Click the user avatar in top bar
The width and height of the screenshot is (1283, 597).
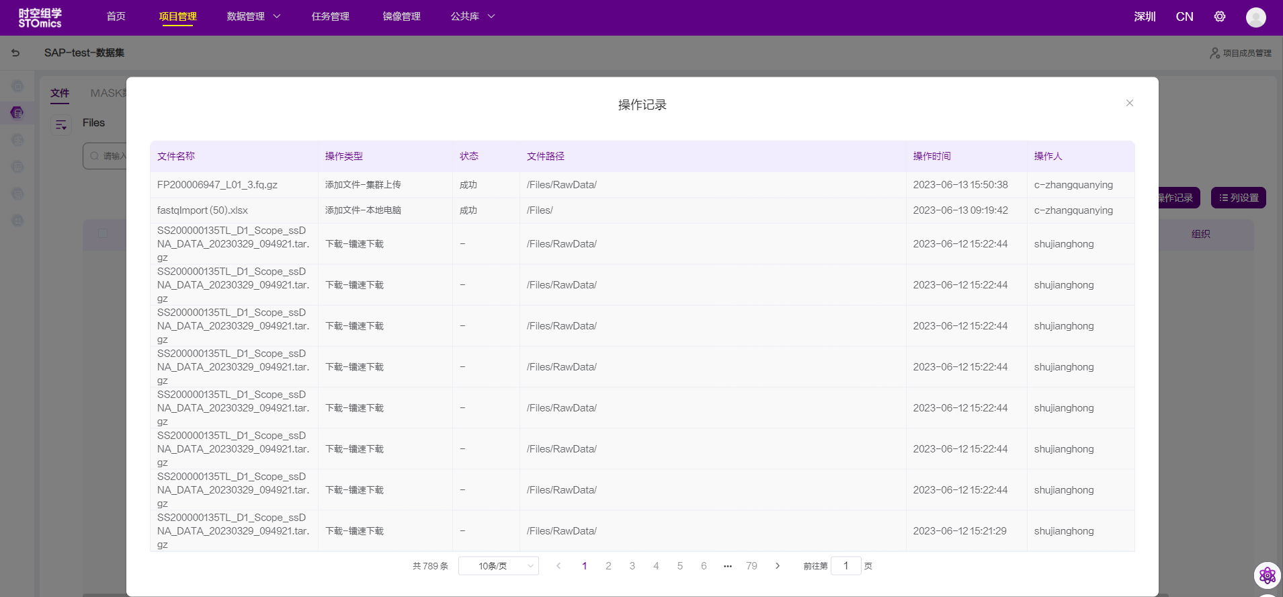click(x=1255, y=17)
